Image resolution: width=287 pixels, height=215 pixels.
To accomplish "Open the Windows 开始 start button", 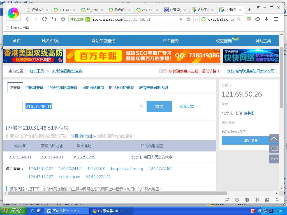I will [13, 211].
